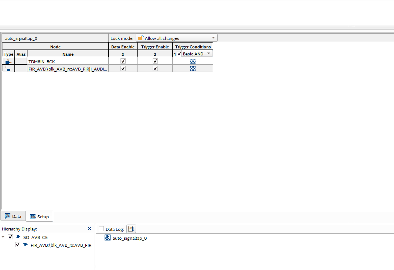Viewport: 394px width, 270px height.
Task: Click the FIR_AVB hierarchy entity icon
Action: click(25, 245)
